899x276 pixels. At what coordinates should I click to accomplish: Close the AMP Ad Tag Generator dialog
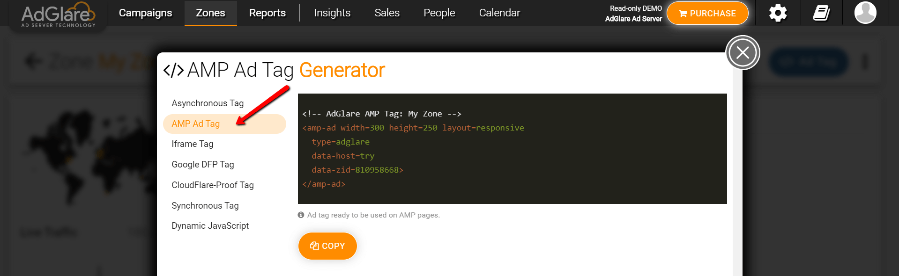click(743, 52)
